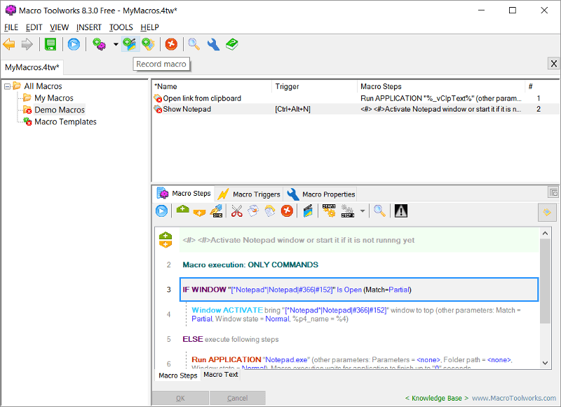561x407 pixels.
Task: Delete step with red X in steps toolbar
Action: click(x=287, y=211)
